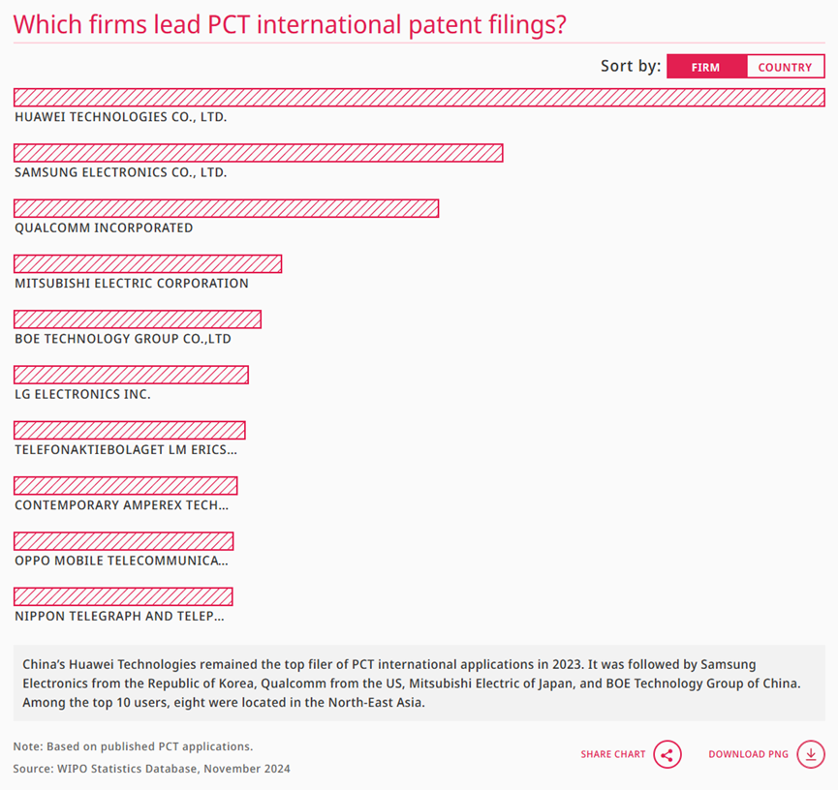Select the Mitsubishi Electric Corporation bar

pos(147,264)
